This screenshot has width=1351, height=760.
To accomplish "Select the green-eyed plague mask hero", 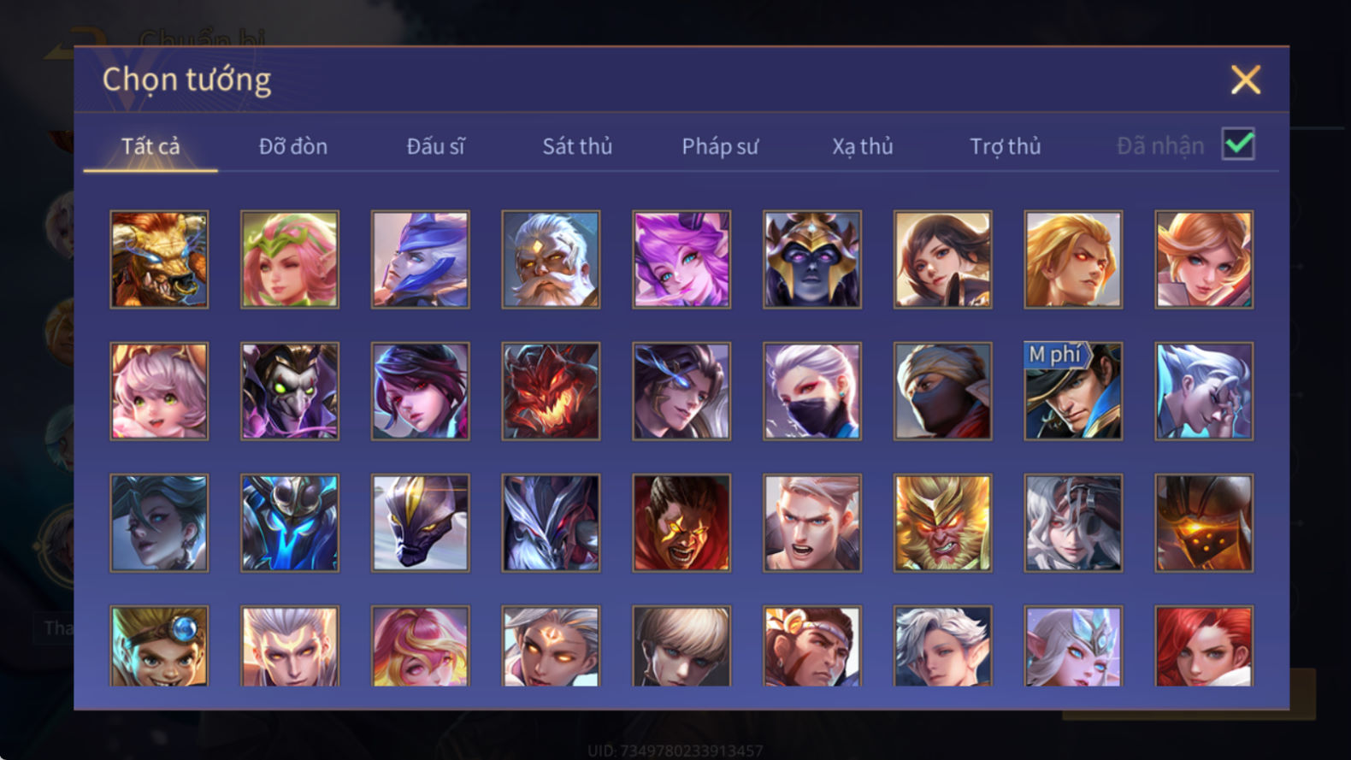I will click(x=290, y=392).
